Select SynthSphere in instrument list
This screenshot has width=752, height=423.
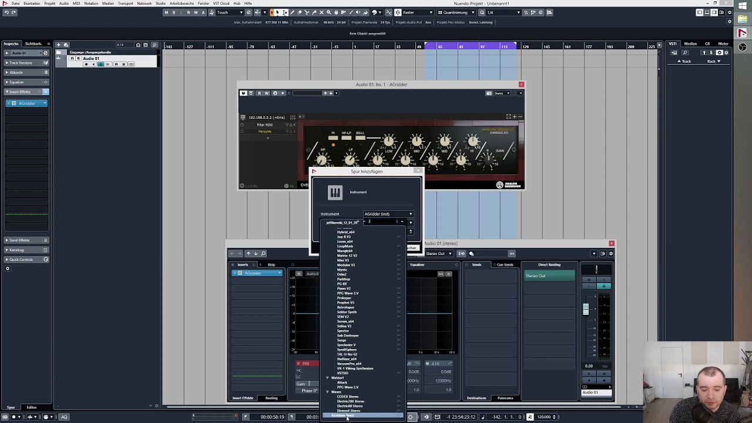[x=347, y=350]
